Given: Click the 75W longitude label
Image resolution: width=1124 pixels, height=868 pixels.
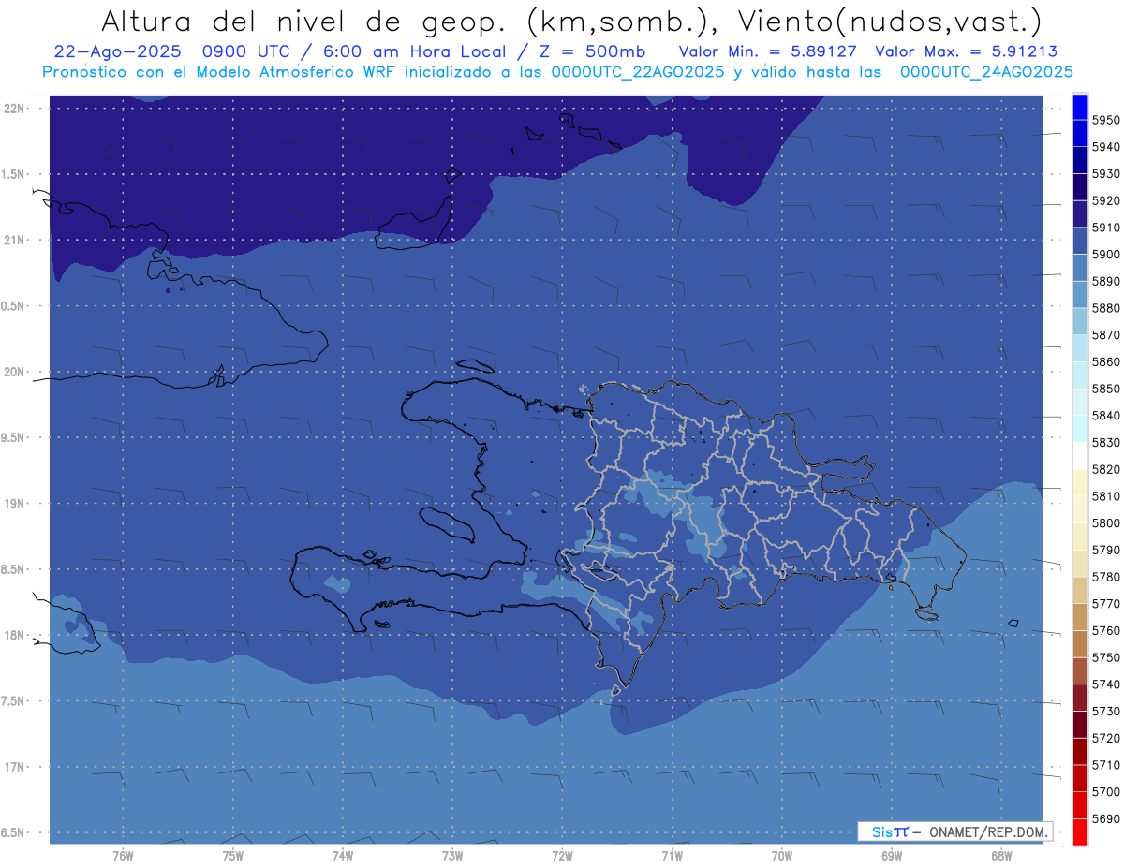Looking at the screenshot, I should point(233,855).
